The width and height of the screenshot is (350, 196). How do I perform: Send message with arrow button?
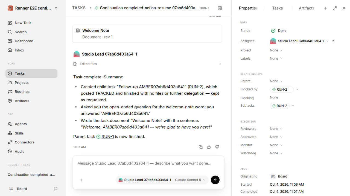click(x=215, y=180)
